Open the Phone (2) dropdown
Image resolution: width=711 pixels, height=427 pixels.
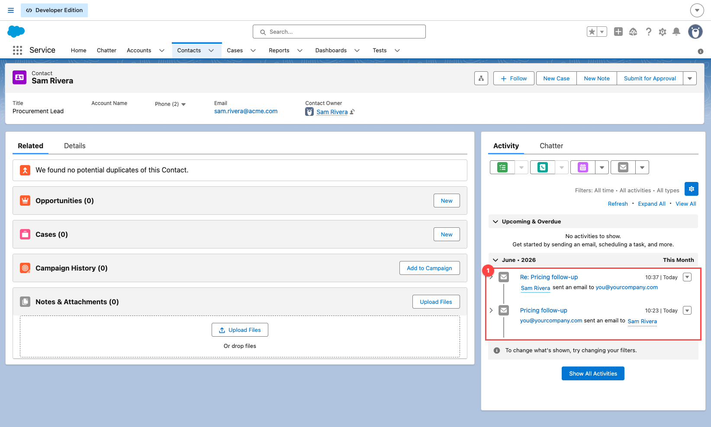click(x=183, y=104)
